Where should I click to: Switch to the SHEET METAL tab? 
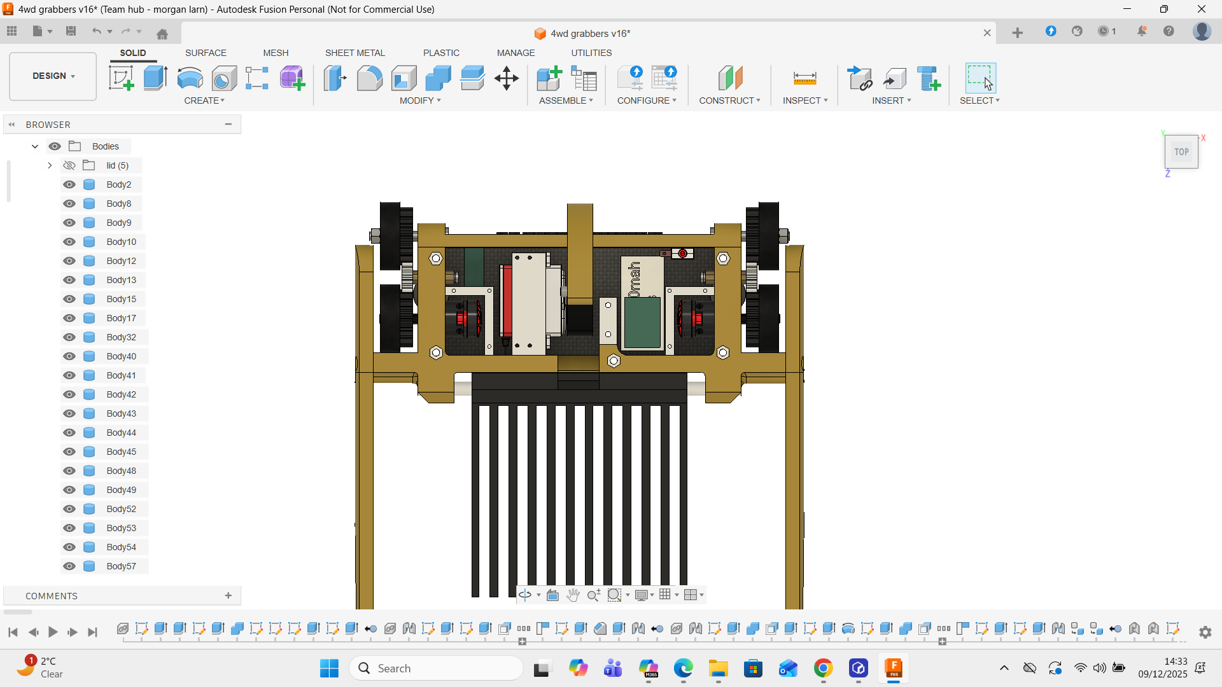click(355, 53)
